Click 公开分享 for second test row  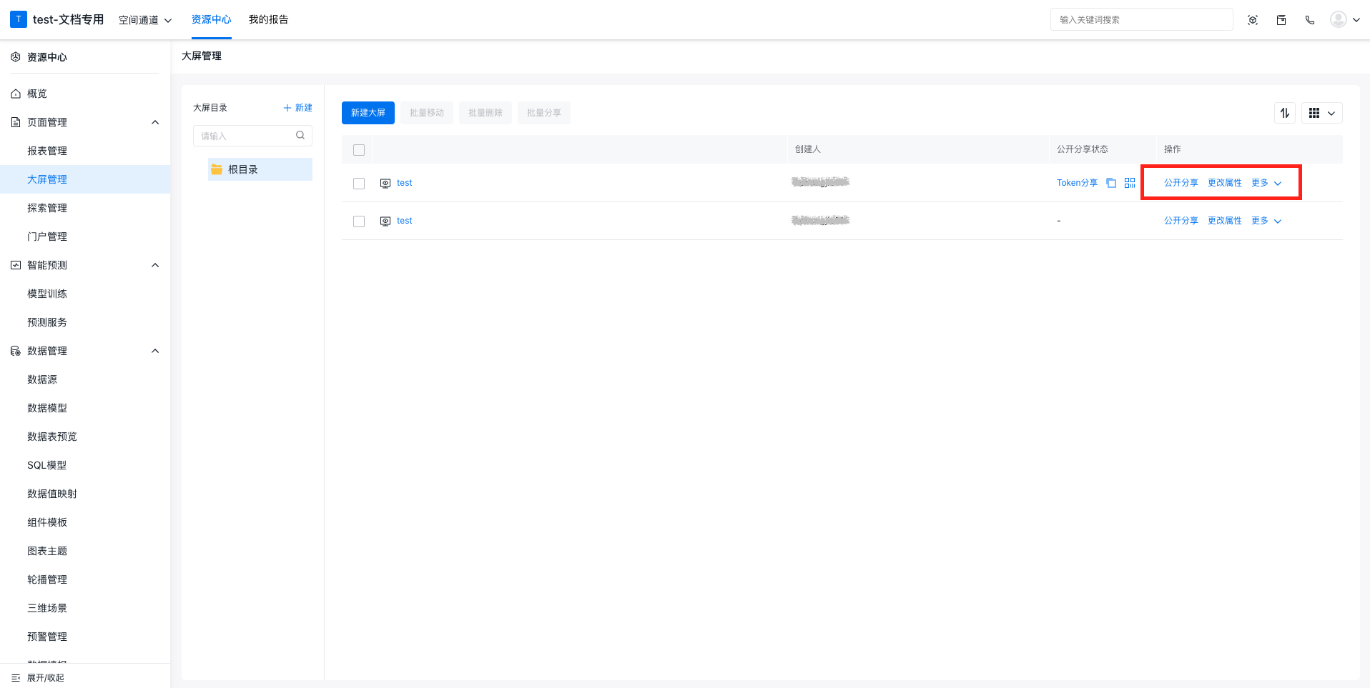point(1181,221)
